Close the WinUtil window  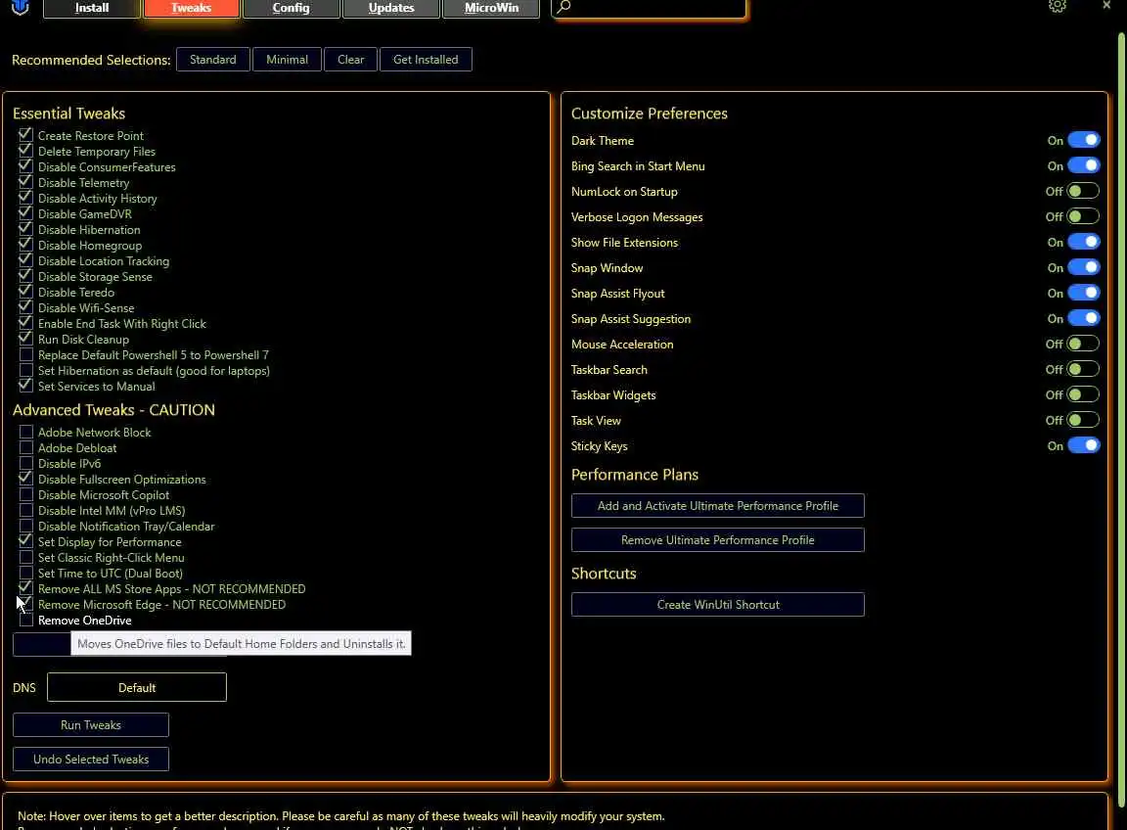click(x=1106, y=5)
